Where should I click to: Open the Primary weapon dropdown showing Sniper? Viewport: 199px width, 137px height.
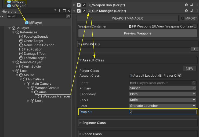pos(163,88)
